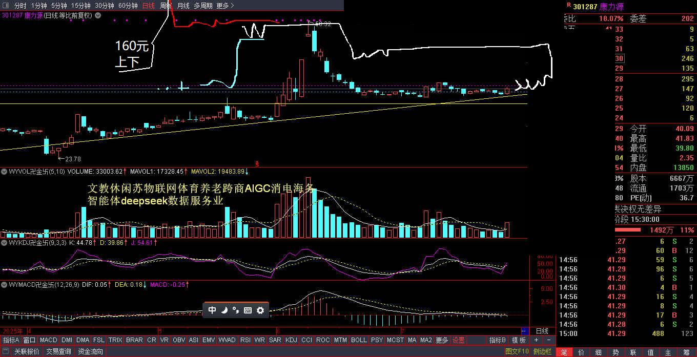
Task: Select the CCI indicator button
Action: click(306, 340)
